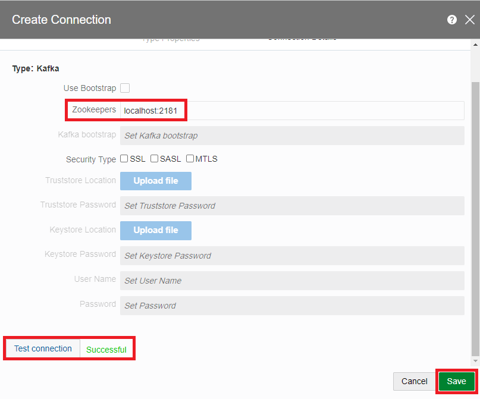Enable the Use Bootstrap checkbox
480x399 pixels.
tap(125, 88)
